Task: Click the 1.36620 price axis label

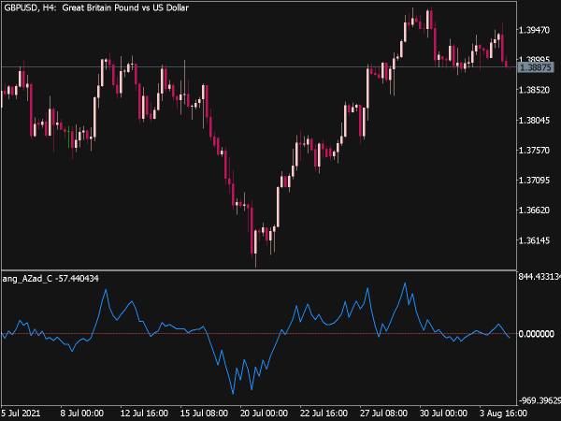Action: 534,210
